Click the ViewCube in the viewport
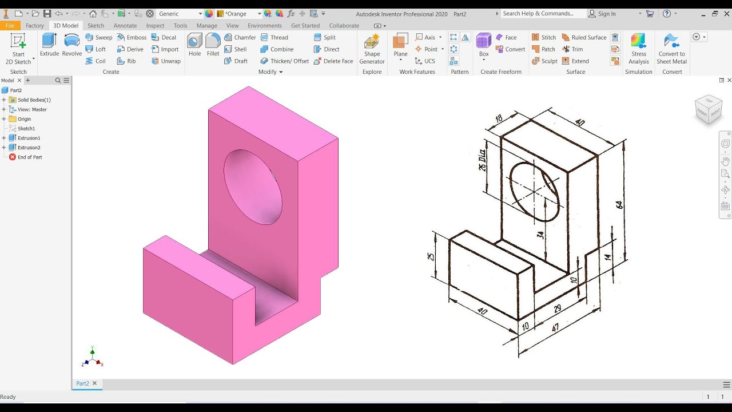732x412 pixels. point(709,109)
